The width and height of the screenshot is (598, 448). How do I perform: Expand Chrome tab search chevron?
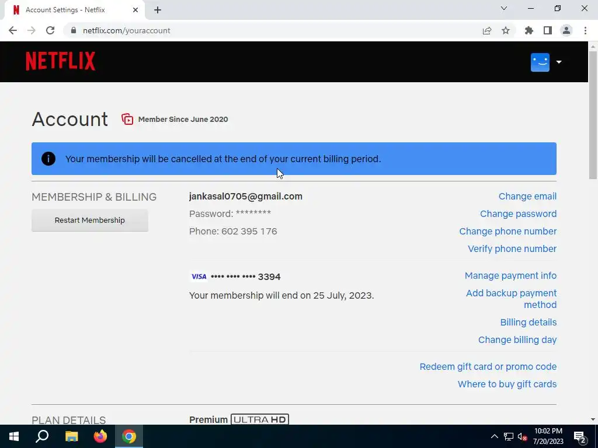click(504, 8)
